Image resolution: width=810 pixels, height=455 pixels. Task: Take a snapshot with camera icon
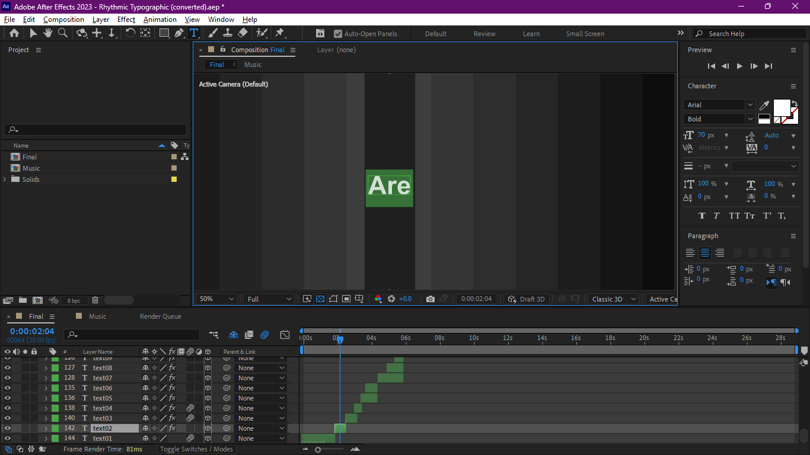tap(430, 299)
